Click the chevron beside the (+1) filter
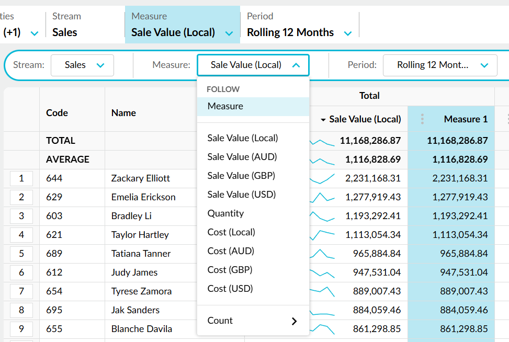The image size is (509, 342). point(35,33)
